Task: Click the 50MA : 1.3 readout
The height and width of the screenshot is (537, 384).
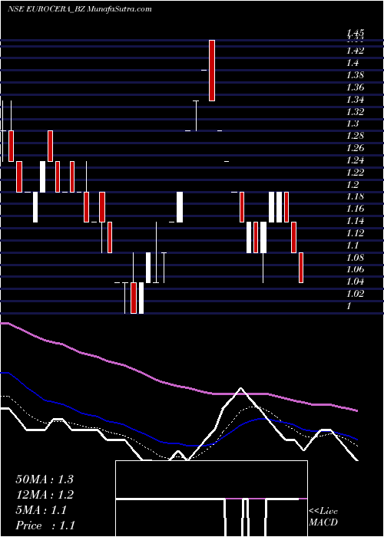Action: (45, 479)
